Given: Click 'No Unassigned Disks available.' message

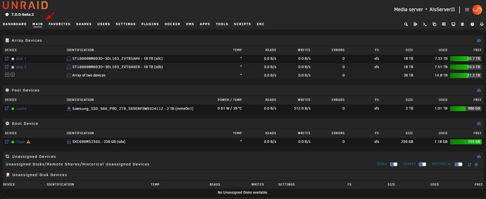Looking at the screenshot, I should point(243,193).
